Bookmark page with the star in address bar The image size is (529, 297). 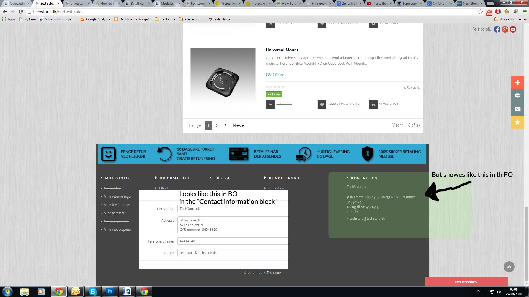480,12
